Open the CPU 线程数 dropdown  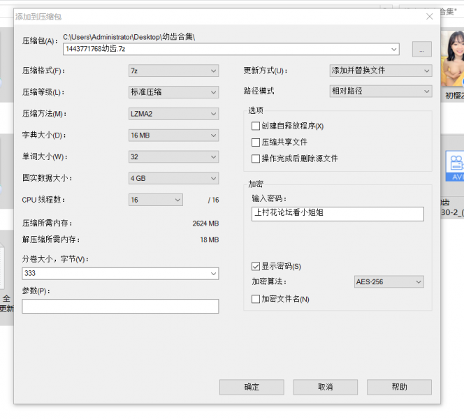[x=155, y=200]
